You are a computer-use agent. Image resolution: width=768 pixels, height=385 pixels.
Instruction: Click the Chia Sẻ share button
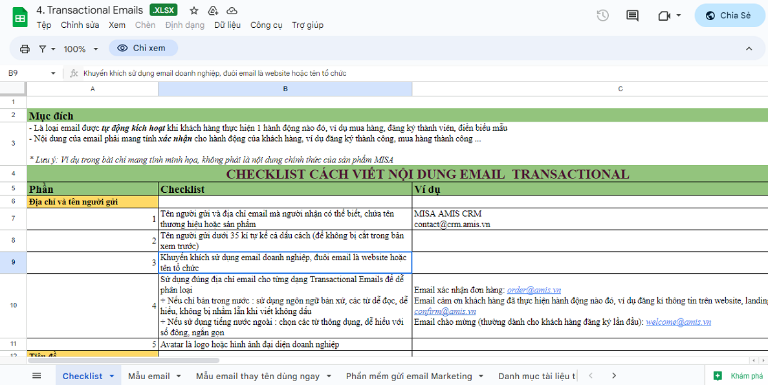click(729, 16)
